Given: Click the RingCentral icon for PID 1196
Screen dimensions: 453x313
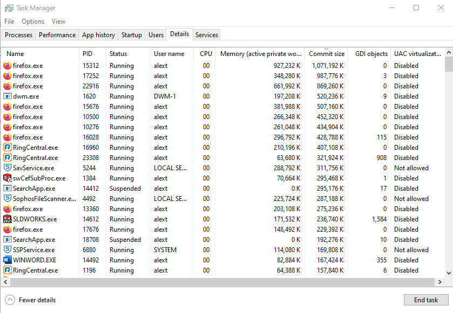Looking at the screenshot, I should tap(8, 270).
